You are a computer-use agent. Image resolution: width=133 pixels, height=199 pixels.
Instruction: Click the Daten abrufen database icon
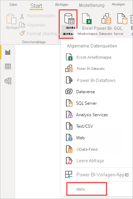coord(69,19)
